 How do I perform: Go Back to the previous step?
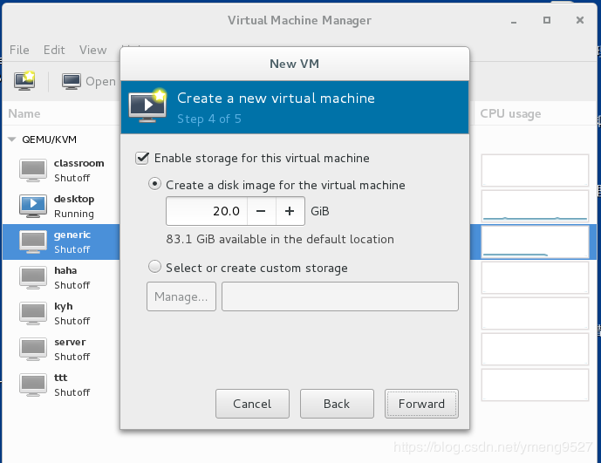(x=336, y=404)
